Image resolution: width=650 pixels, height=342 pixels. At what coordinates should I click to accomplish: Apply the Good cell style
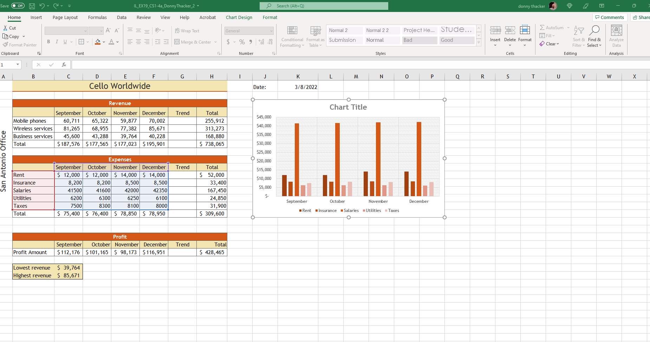click(457, 40)
